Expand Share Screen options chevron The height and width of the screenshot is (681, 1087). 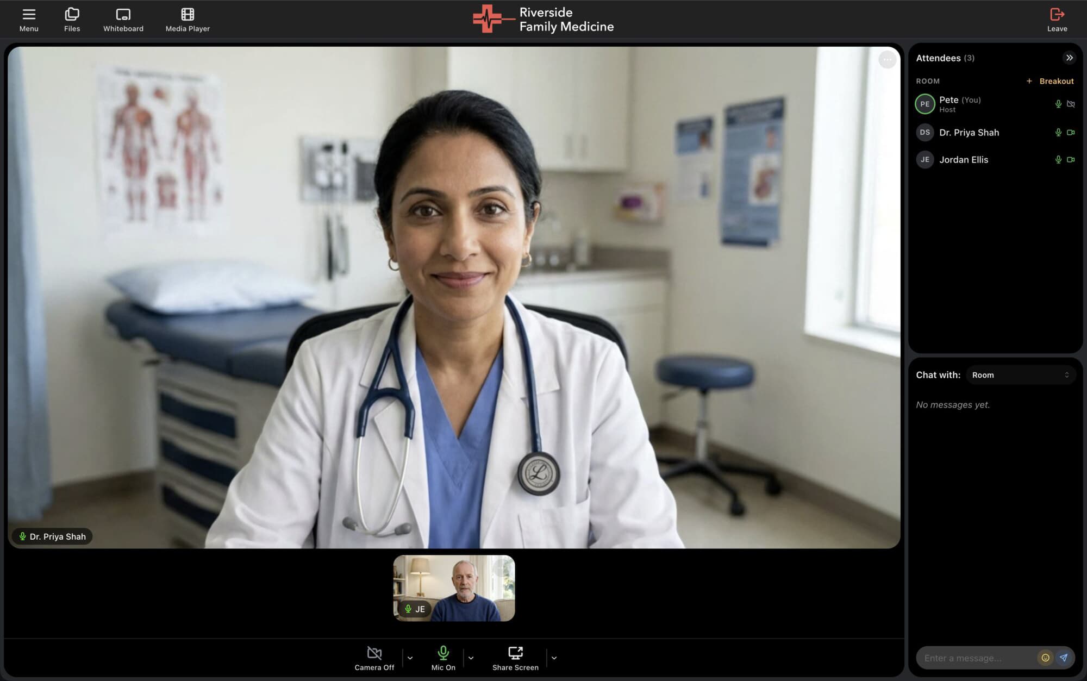pos(554,658)
